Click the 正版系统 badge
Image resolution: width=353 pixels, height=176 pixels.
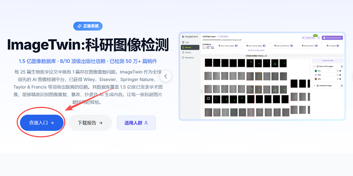pyautogui.click(x=88, y=26)
